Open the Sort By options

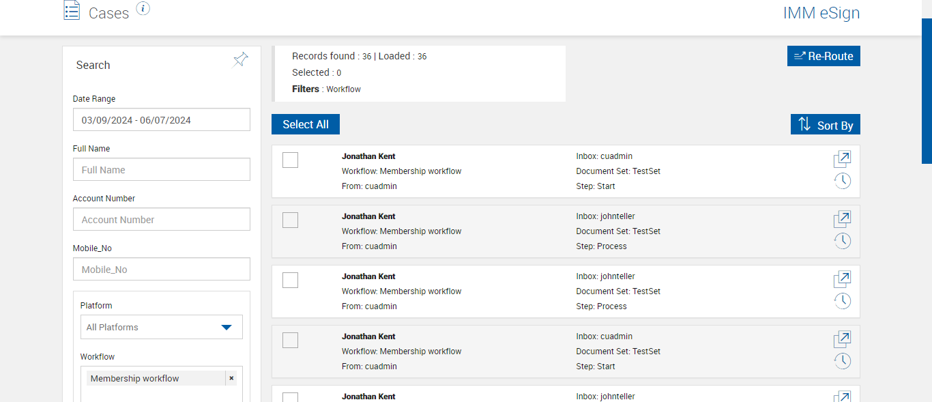[x=826, y=125]
